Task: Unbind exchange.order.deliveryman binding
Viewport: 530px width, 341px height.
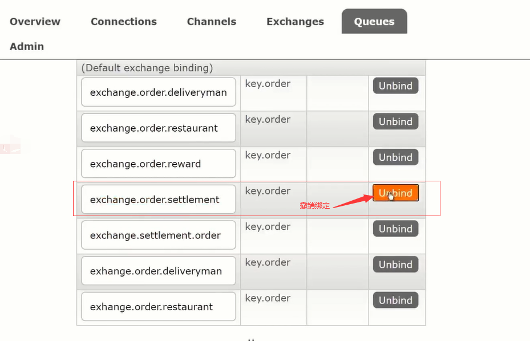Action: (x=395, y=86)
